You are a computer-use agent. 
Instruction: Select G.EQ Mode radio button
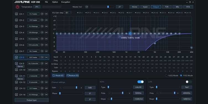[x=166, y=76]
